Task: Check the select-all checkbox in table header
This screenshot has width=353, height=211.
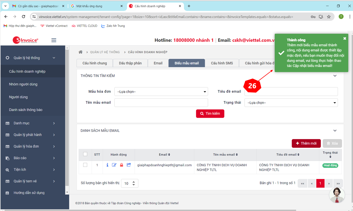Action: tap(85, 154)
